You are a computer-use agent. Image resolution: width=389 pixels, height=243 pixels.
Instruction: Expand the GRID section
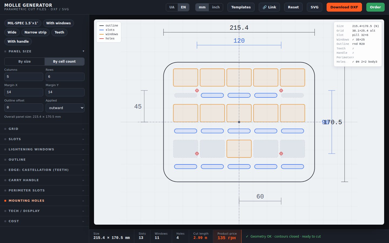[44, 129]
